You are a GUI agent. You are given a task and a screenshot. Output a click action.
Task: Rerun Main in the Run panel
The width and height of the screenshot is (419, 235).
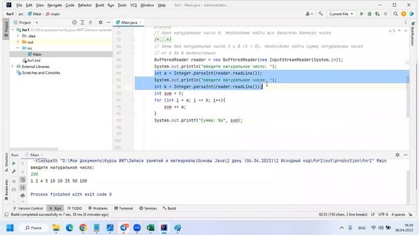(x=14, y=163)
